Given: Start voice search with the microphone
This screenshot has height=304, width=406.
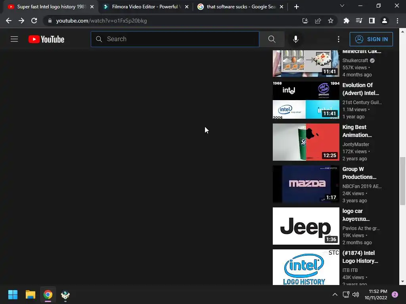Looking at the screenshot, I should pos(296,39).
